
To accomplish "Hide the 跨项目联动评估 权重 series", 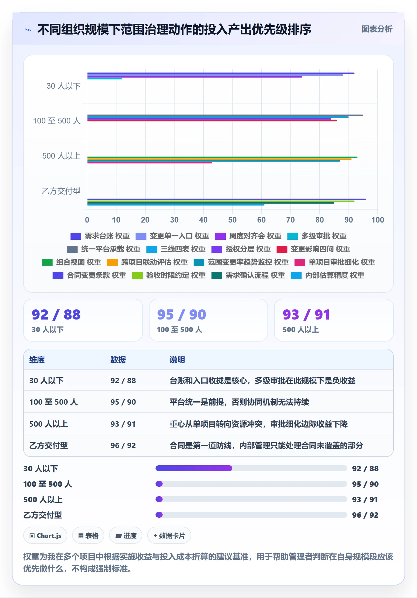I will tap(147, 262).
